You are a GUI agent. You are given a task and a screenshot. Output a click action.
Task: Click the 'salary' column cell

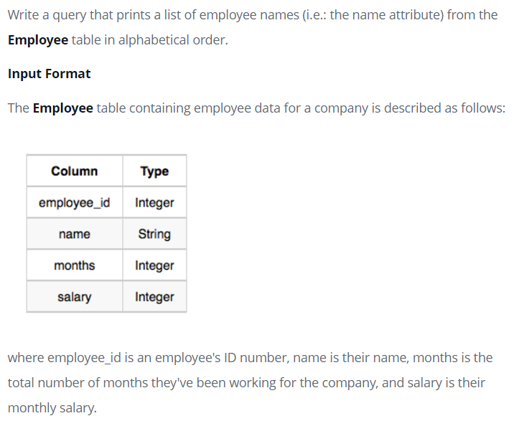tap(75, 297)
